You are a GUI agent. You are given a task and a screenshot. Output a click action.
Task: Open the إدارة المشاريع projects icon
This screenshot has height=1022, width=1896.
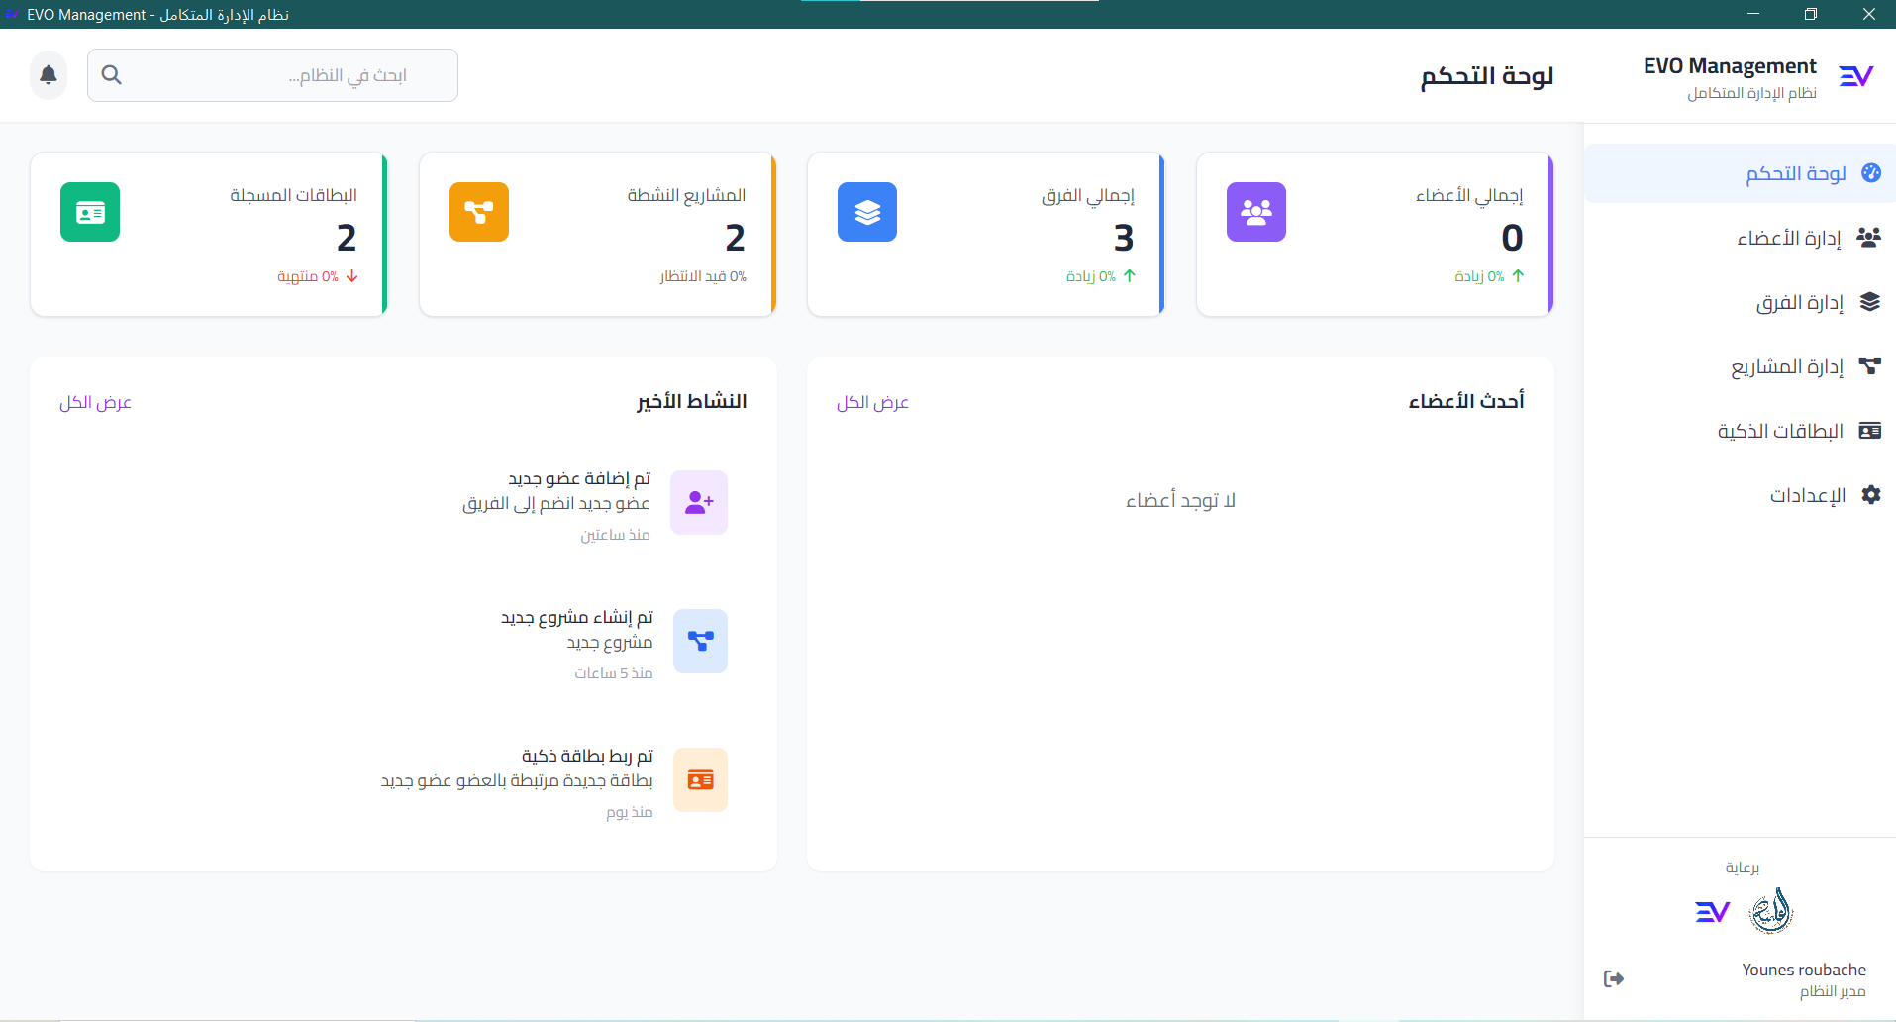click(x=1870, y=365)
